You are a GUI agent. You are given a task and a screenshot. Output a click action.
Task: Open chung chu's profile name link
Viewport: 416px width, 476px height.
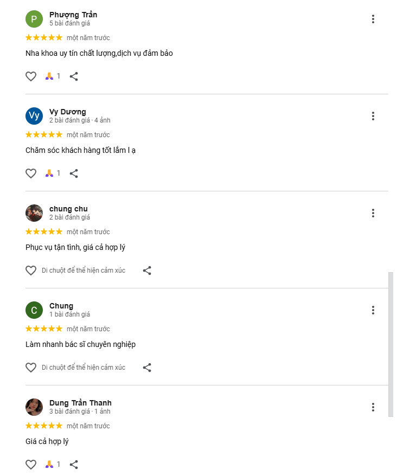tap(68, 209)
